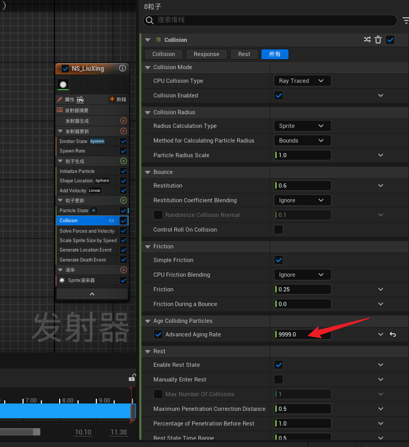The height and width of the screenshot is (447, 409).
Task: Select the Emitter State module
Action: 73,141
